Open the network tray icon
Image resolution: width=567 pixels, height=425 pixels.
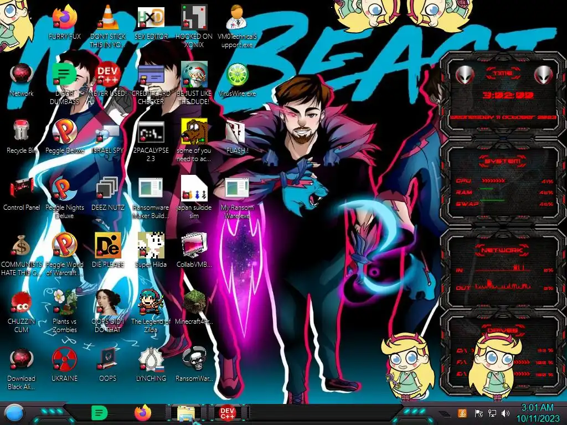(x=492, y=413)
